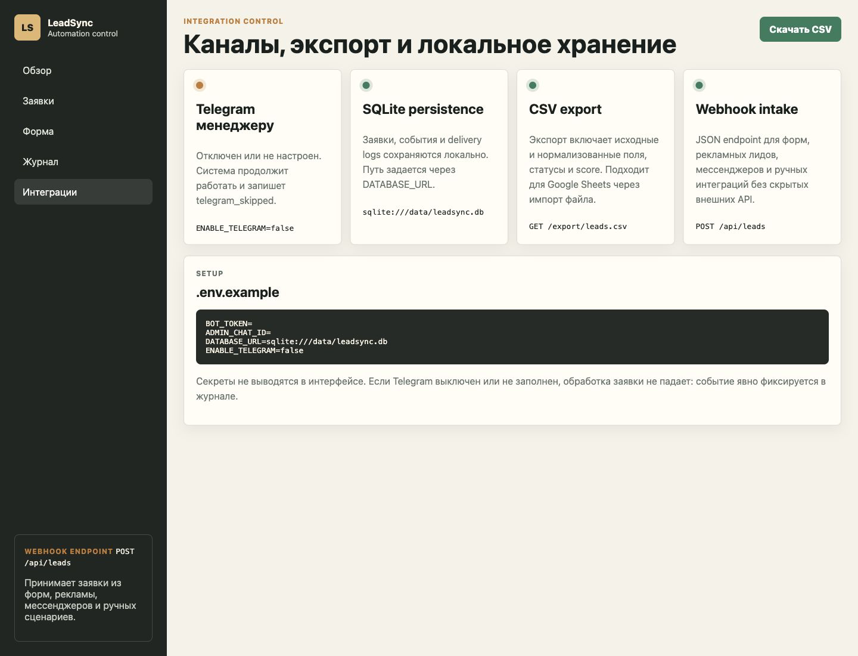This screenshot has width=858, height=656.
Task: Click the INTEGRATION CONTROL label
Action: (x=234, y=21)
